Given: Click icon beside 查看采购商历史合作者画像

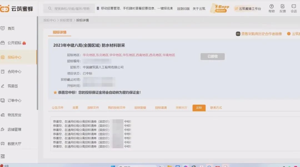Looking at the screenshot, I should (x=238, y=34).
